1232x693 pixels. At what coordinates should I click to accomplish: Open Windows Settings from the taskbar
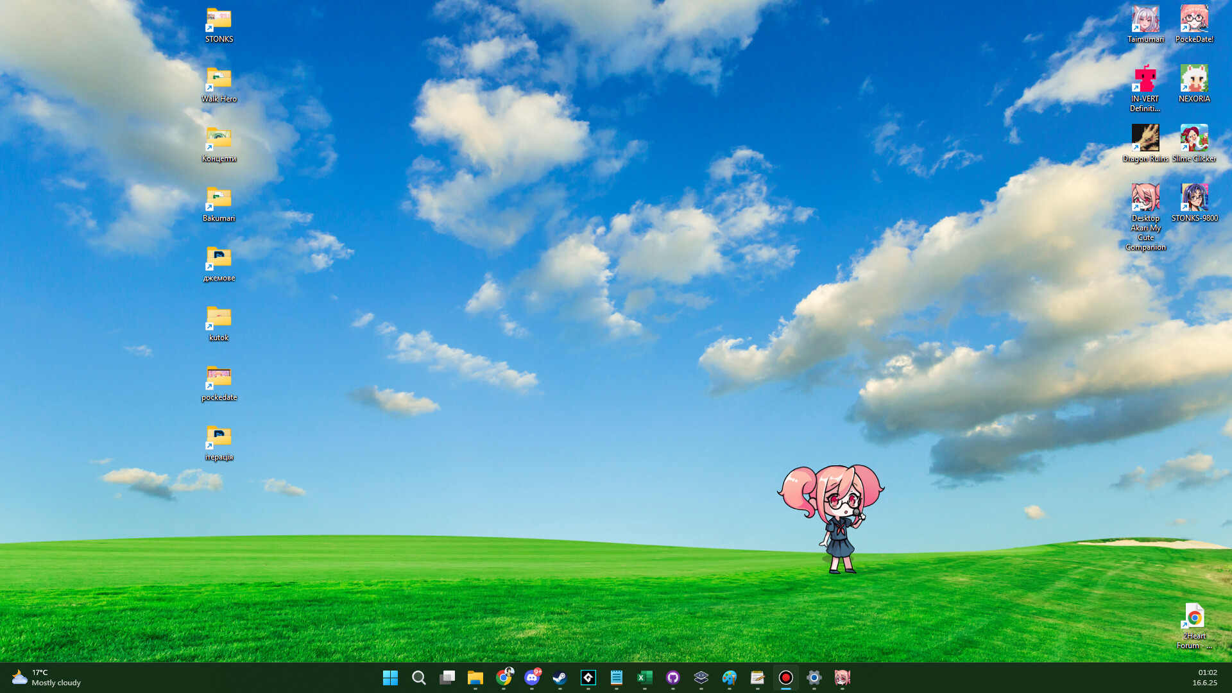pyautogui.click(x=814, y=678)
